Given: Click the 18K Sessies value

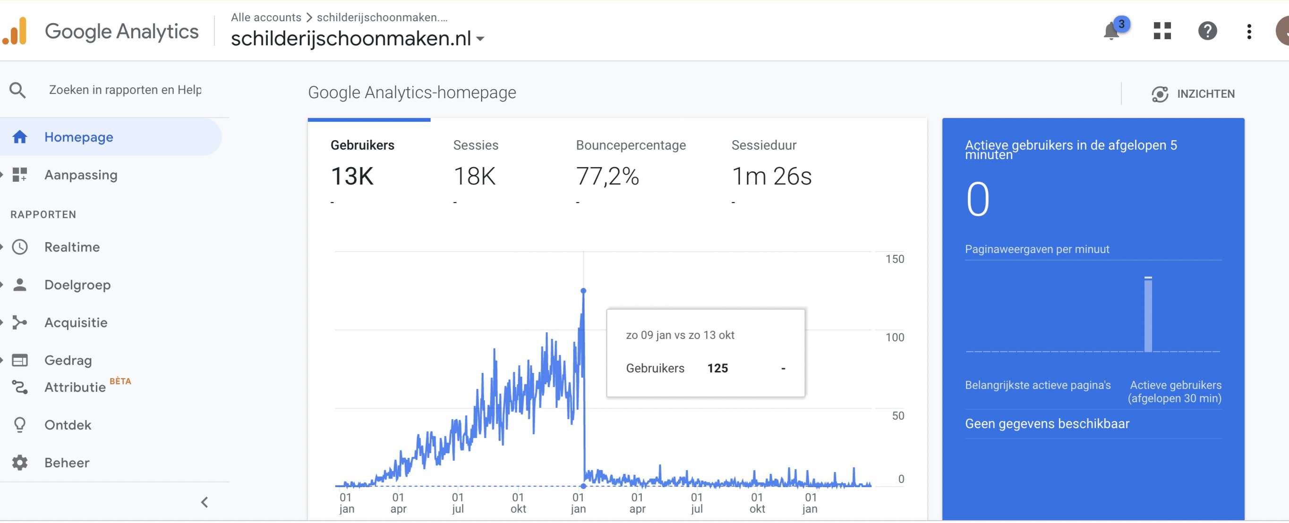Looking at the screenshot, I should tap(474, 176).
